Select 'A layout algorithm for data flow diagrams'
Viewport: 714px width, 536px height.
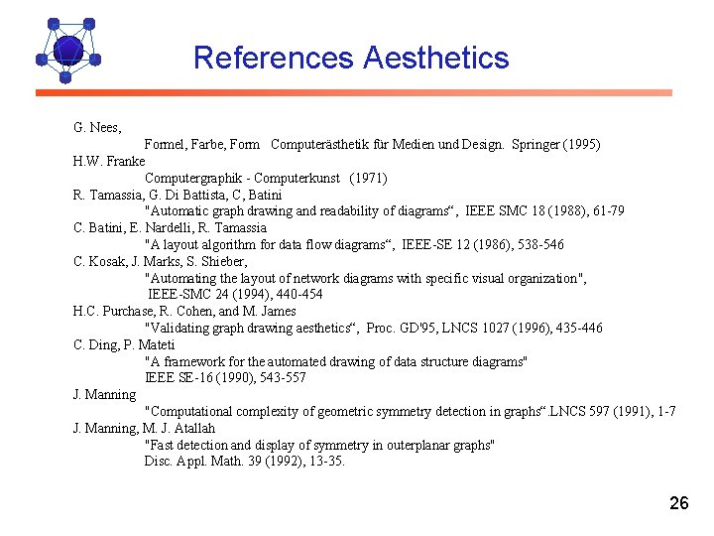point(354,245)
